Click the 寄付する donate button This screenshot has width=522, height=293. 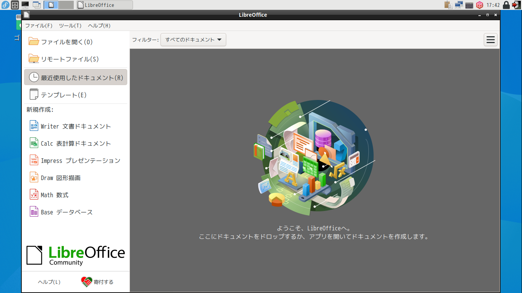pos(97,282)
